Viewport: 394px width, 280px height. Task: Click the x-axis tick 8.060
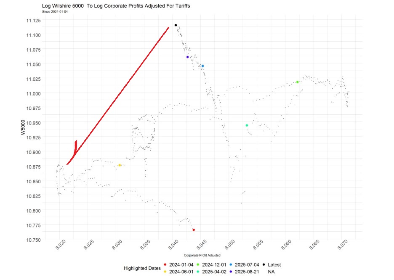[286, 245]
